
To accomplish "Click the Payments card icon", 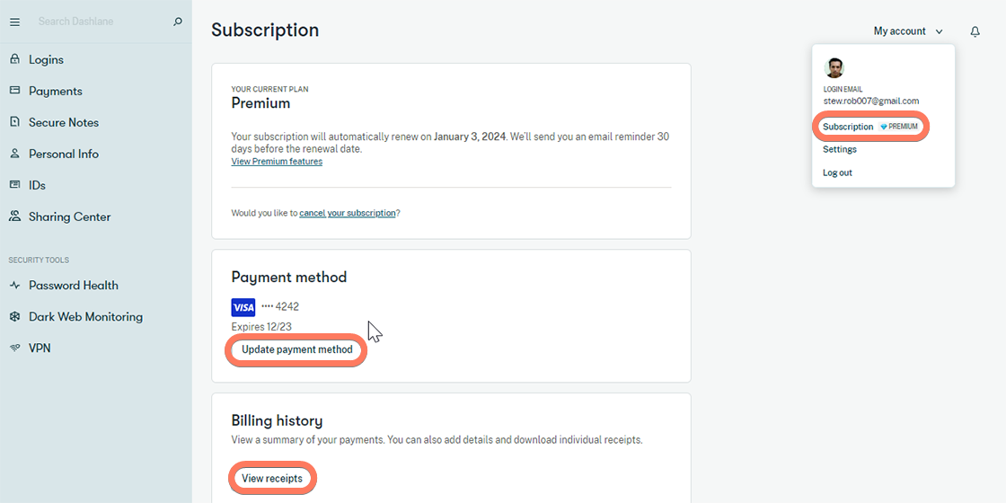I will pyautogui.click(x=14, y=91).
